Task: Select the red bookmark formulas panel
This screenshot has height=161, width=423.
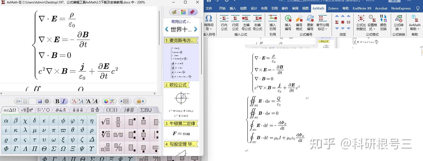Action: (x=192, y=12)
